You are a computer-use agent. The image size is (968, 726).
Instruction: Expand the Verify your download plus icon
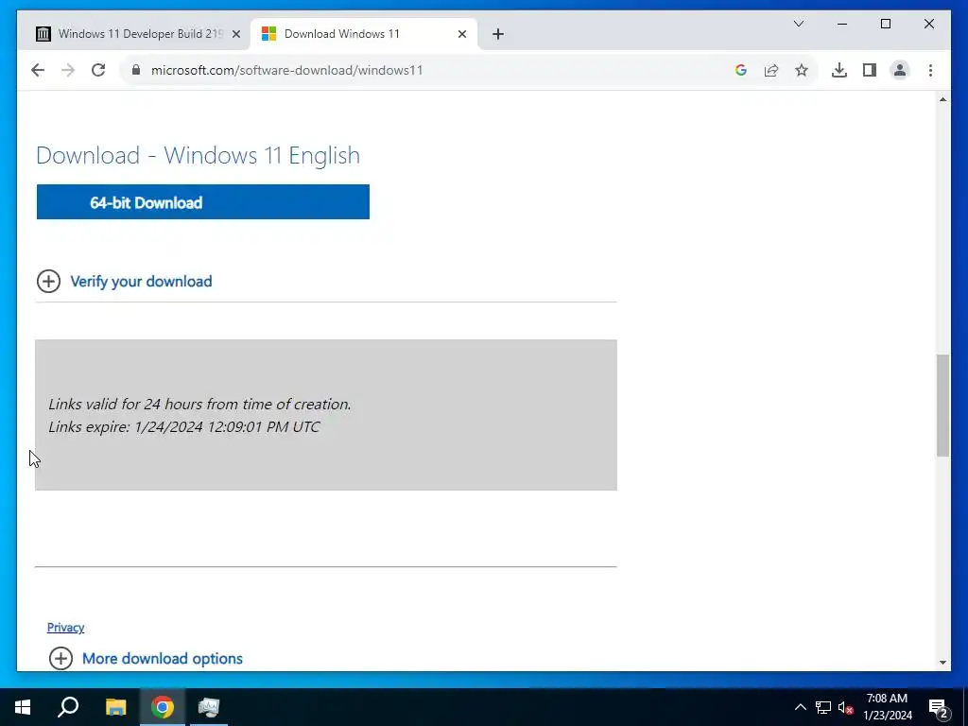click(48, 282)
